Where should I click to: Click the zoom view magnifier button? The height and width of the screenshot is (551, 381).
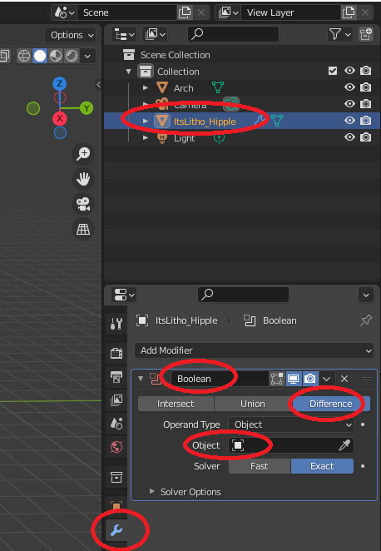83,154
